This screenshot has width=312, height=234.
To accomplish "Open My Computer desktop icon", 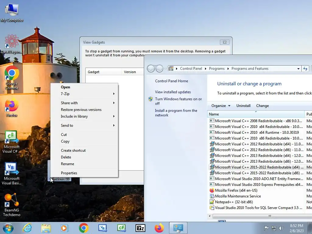I will [12, 12].
